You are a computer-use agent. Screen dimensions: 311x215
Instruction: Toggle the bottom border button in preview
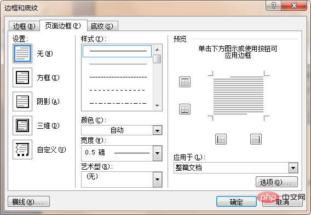point(185,109)
